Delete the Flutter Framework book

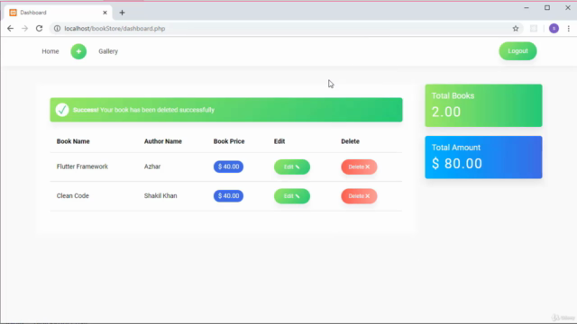359,166
